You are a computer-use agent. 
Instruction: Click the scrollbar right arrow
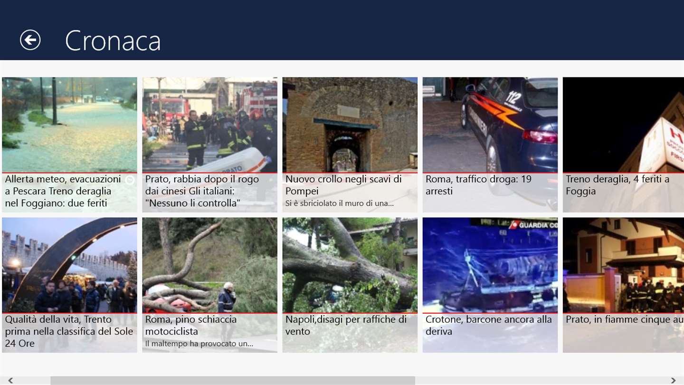673,380
